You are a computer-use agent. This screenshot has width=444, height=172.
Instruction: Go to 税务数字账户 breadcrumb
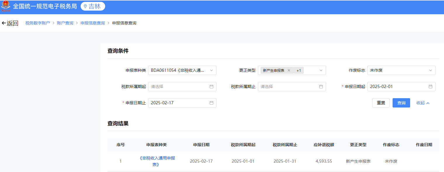[x=38, y=23]
